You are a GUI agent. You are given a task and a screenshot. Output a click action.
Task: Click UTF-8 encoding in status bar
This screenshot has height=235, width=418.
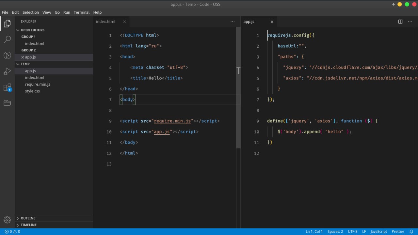point(353,231)
